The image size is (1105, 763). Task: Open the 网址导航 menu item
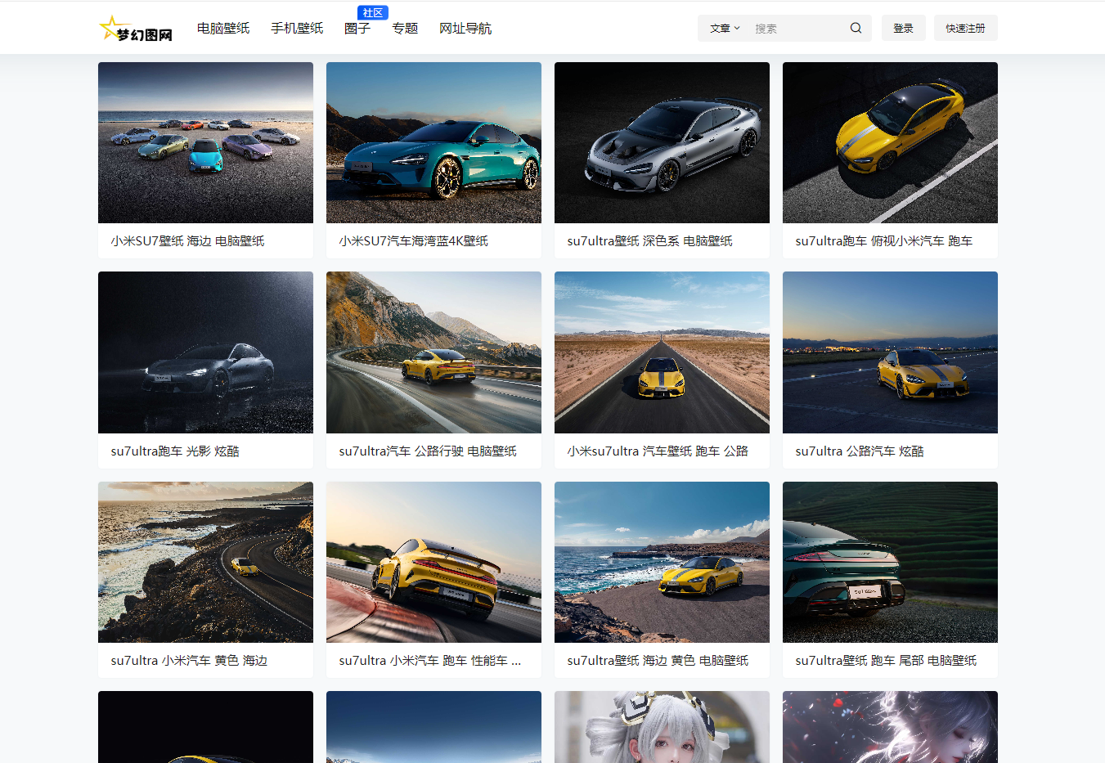[465, 28]
